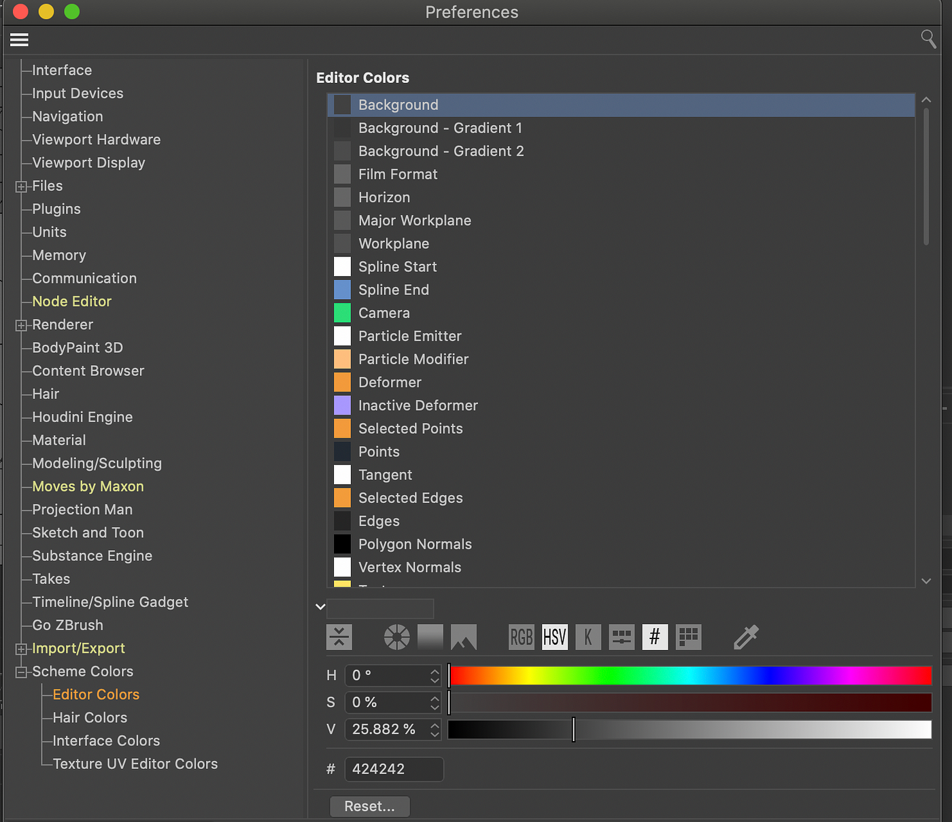
Task: Switch to color wheel mode
Action: pos(397,637)
